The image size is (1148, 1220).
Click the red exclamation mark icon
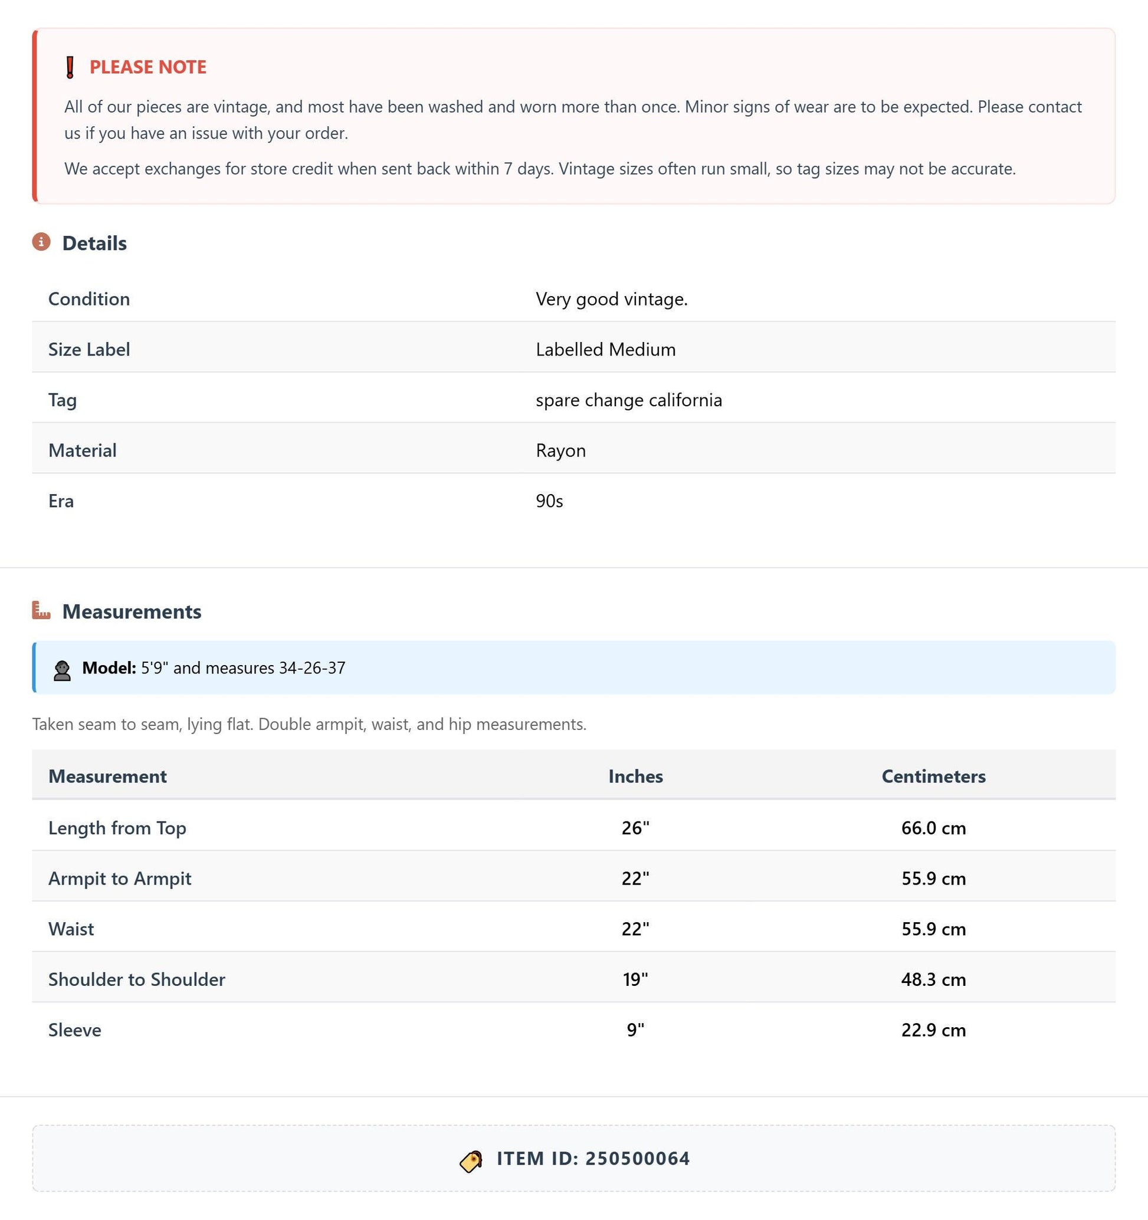pyautogui.click(x=70, y=67)
